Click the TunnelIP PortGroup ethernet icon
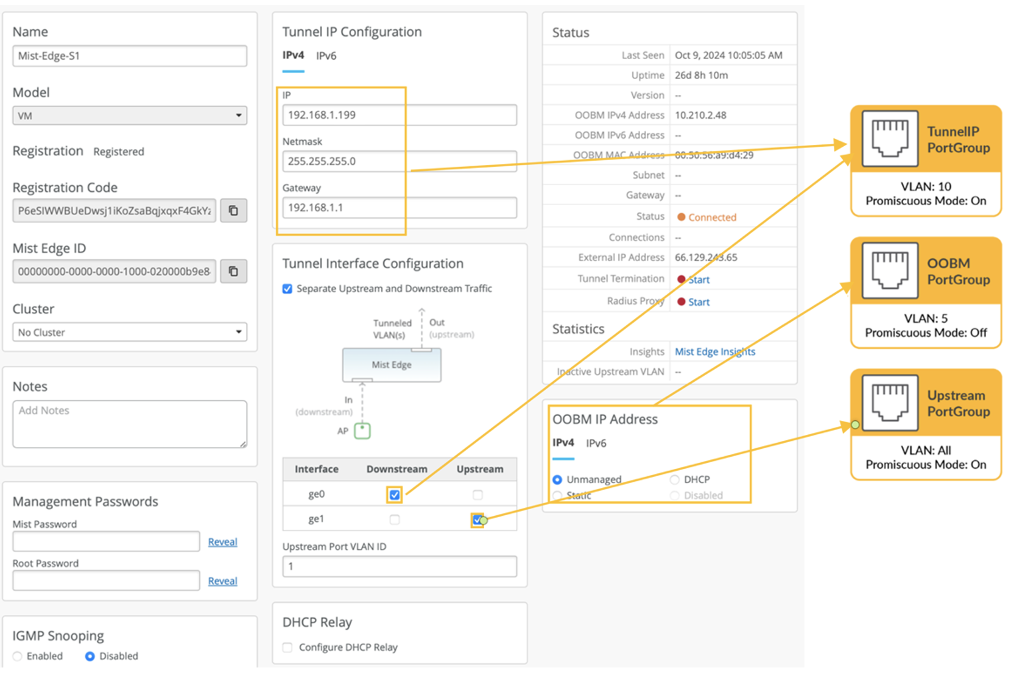Image resolution: width=1011 pixels, height=676 pixels. point(890,139)
